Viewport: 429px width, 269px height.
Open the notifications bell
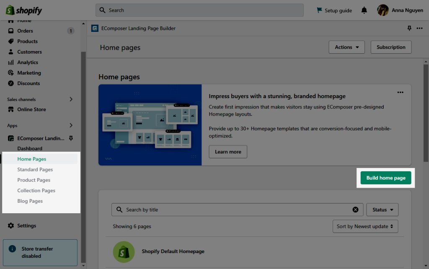coord(364,10)
